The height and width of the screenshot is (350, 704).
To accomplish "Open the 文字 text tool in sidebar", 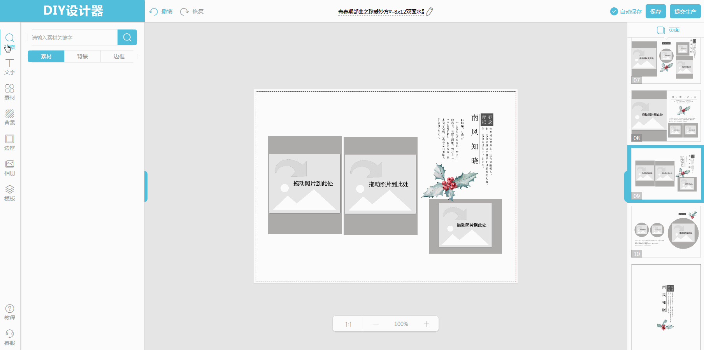I will click(x=10, y=66).
